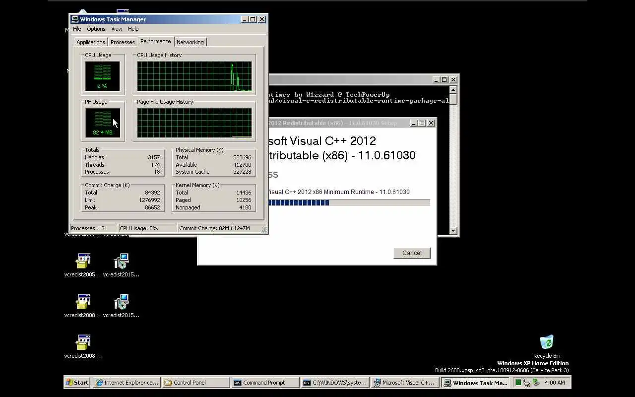Screen dimensions: 635x397
Task: Click the CPU Usage History graph
Action: pos(194,76)
